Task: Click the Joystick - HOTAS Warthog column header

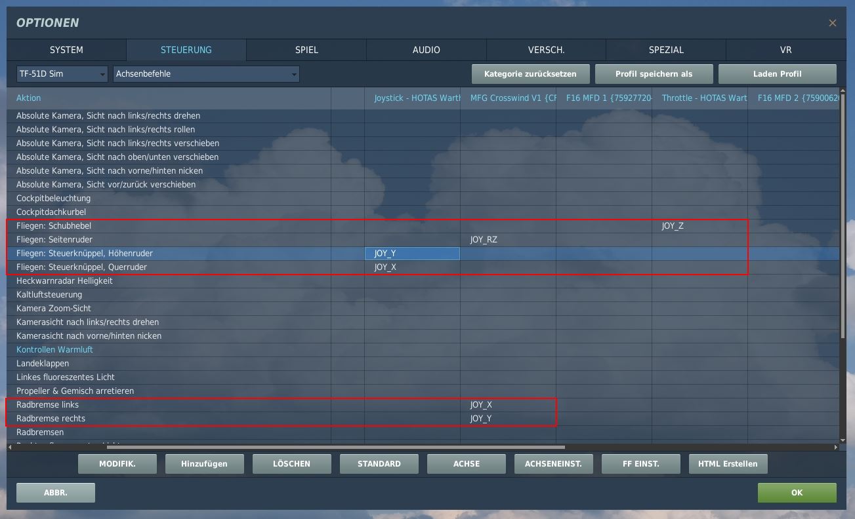Action: click(x=417, y=98)
